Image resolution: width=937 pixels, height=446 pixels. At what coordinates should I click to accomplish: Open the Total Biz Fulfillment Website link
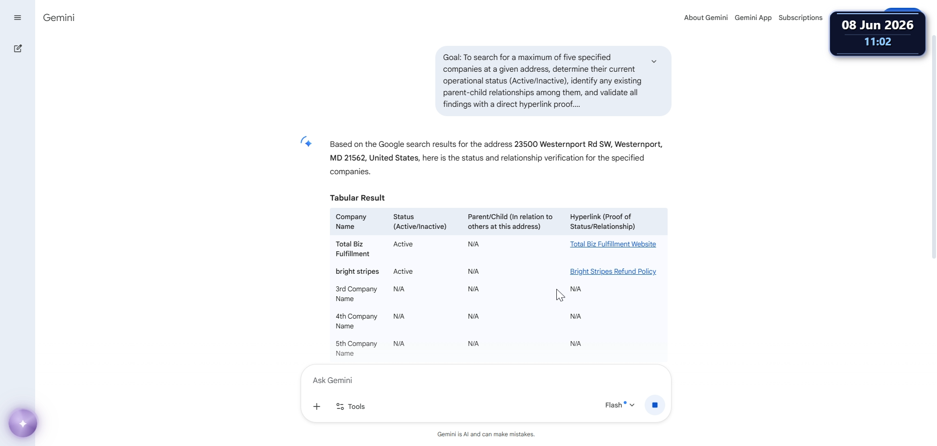(613, 244)
